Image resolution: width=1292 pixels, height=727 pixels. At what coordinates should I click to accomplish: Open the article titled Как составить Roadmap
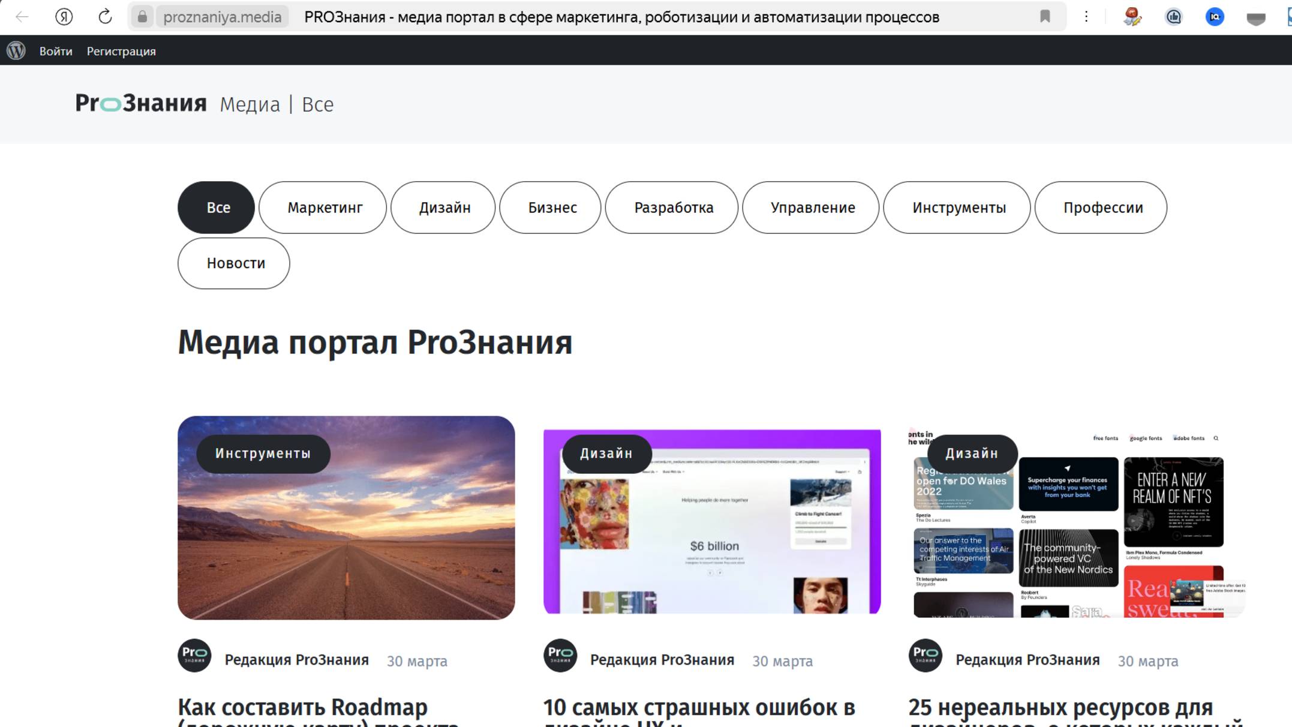coord(318,711)
